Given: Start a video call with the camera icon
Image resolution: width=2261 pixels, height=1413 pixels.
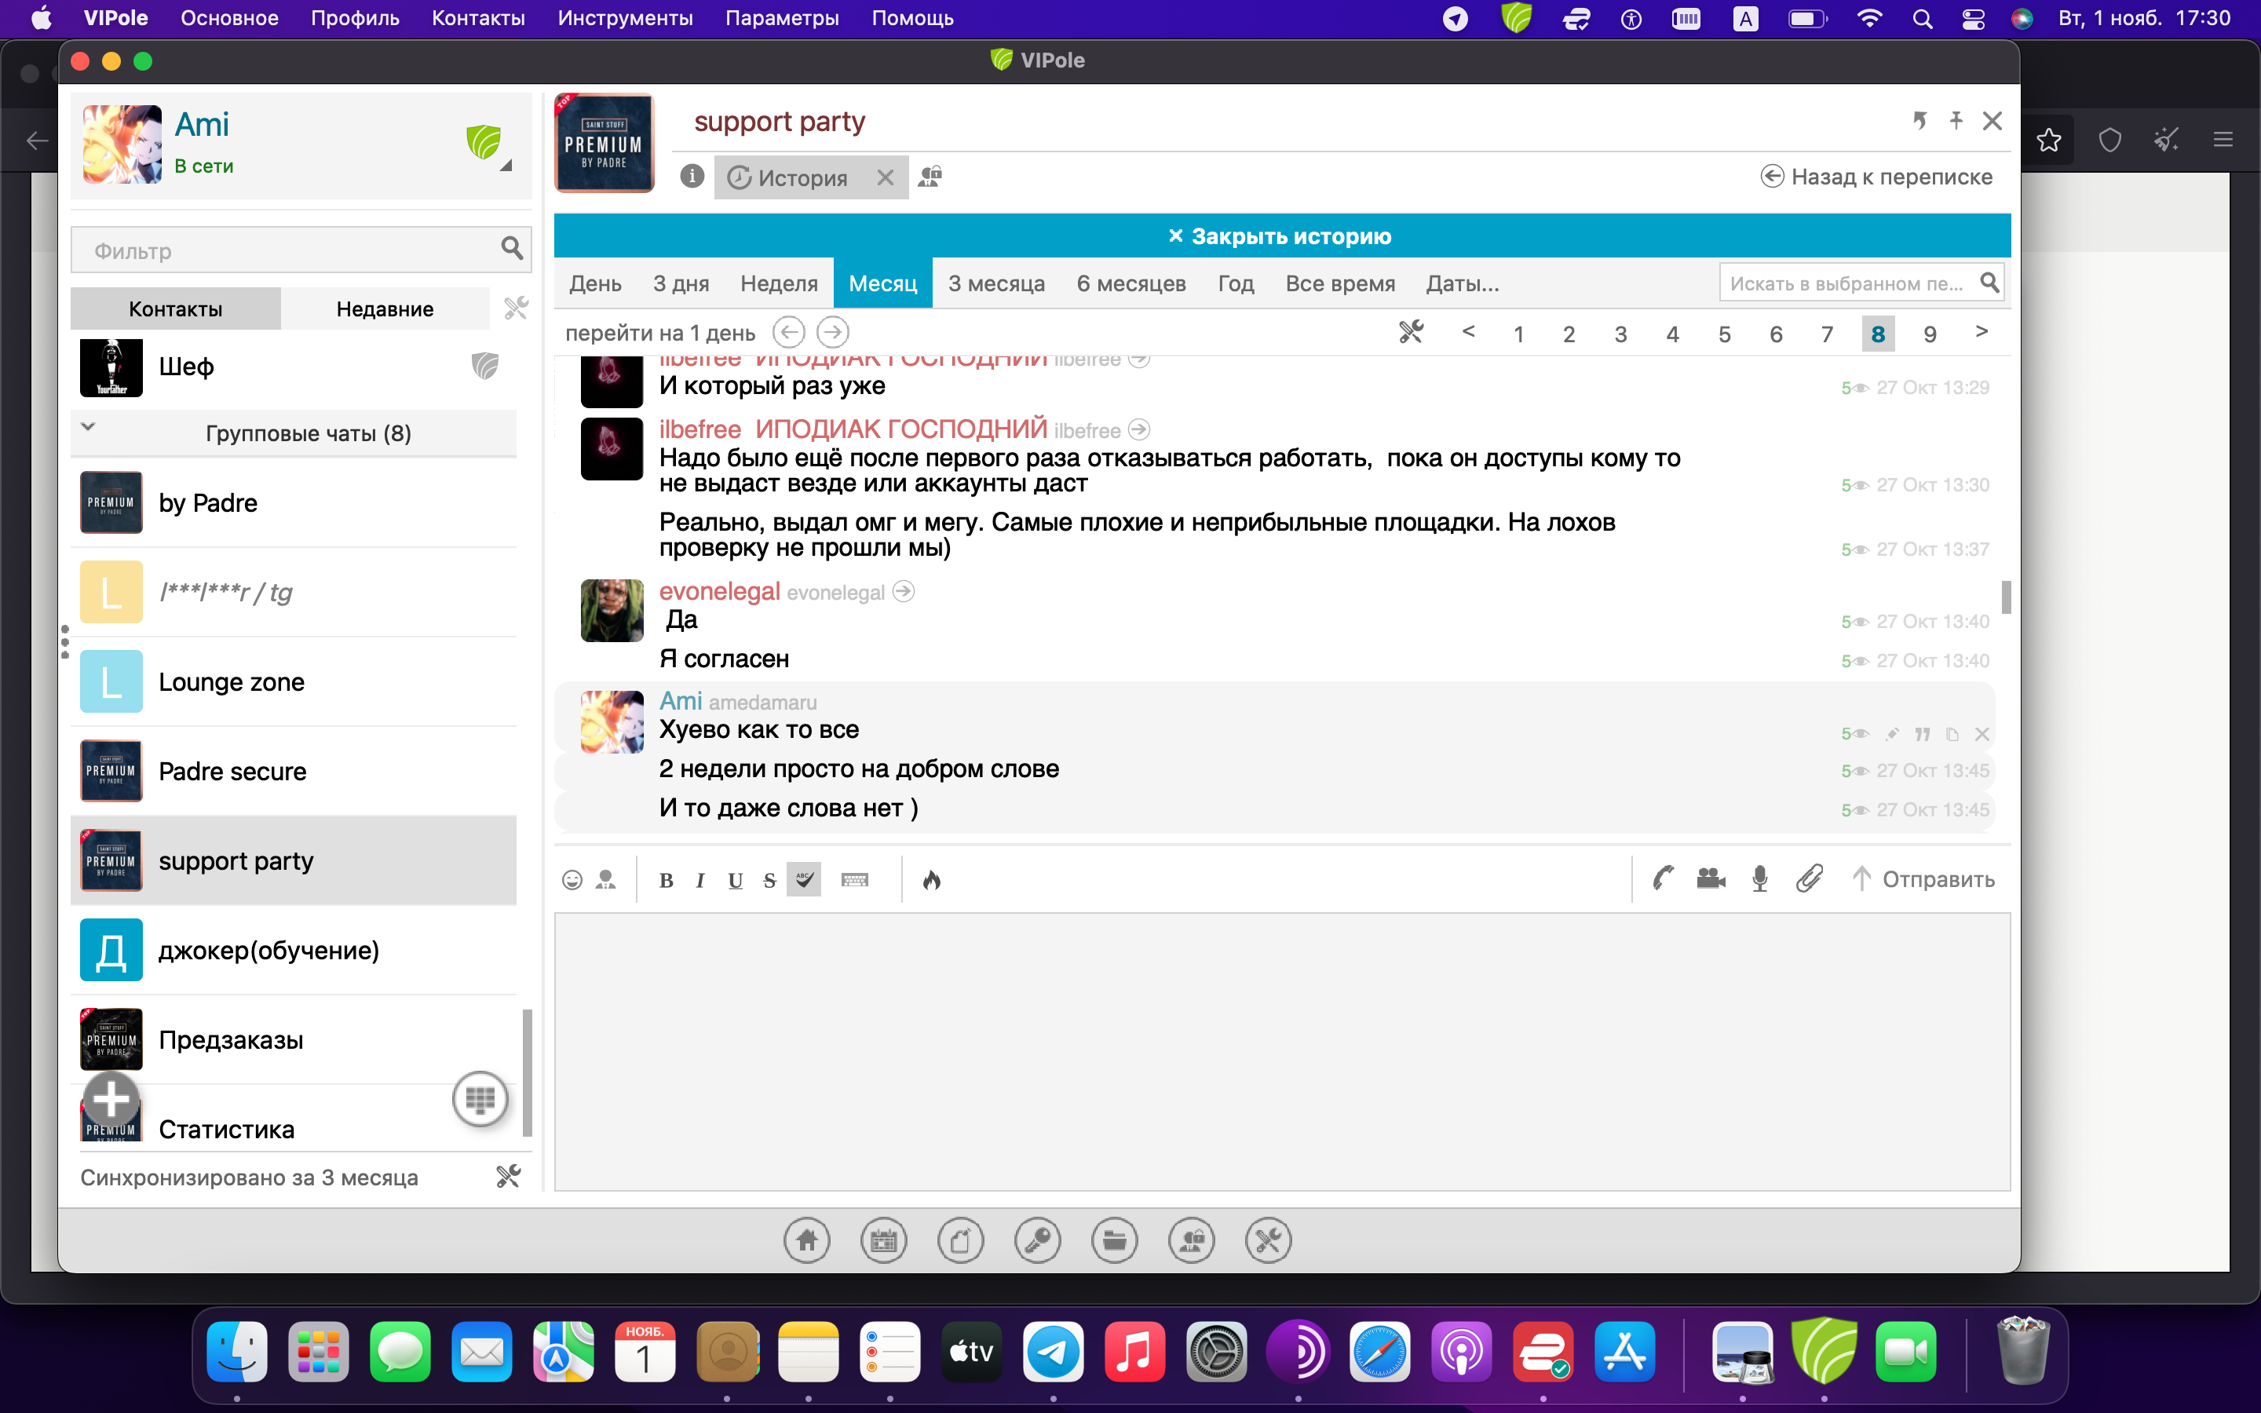Looking at the screenshot, I should tap(1711, 878).
